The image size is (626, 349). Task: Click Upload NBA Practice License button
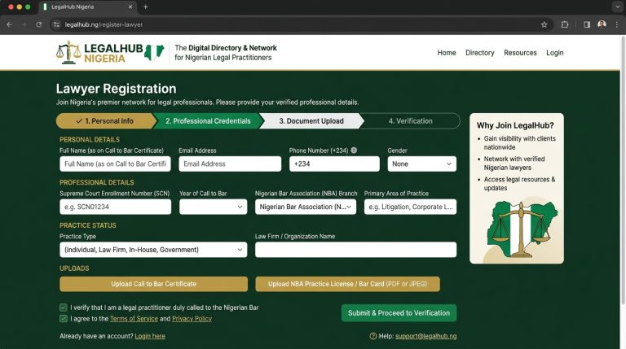click(347, 284)
